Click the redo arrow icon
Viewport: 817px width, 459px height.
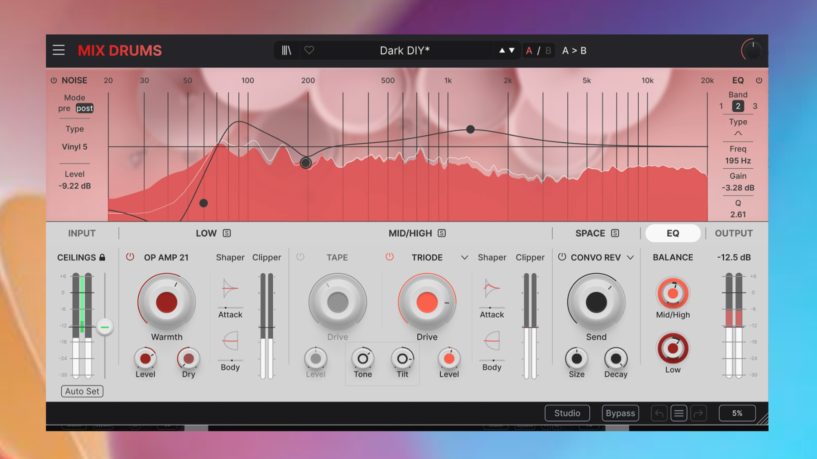point(698,413)
